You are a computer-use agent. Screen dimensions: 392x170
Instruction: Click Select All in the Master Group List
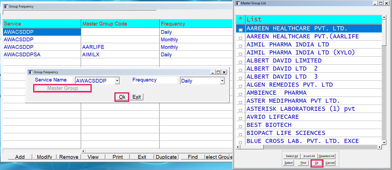pyautogui.click(x=292, y=156)
